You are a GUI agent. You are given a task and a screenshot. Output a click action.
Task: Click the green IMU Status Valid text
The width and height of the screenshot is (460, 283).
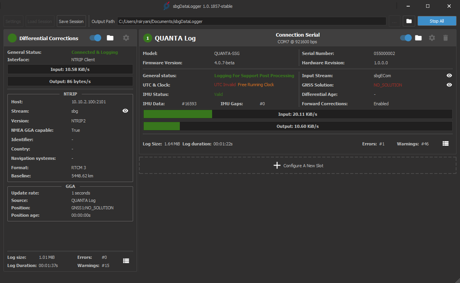coord(219,94)
